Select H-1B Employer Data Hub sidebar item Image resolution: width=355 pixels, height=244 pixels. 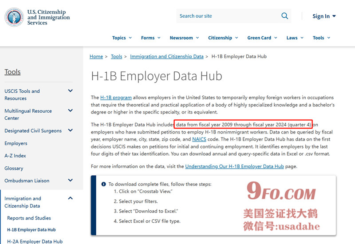coord(32,230)
